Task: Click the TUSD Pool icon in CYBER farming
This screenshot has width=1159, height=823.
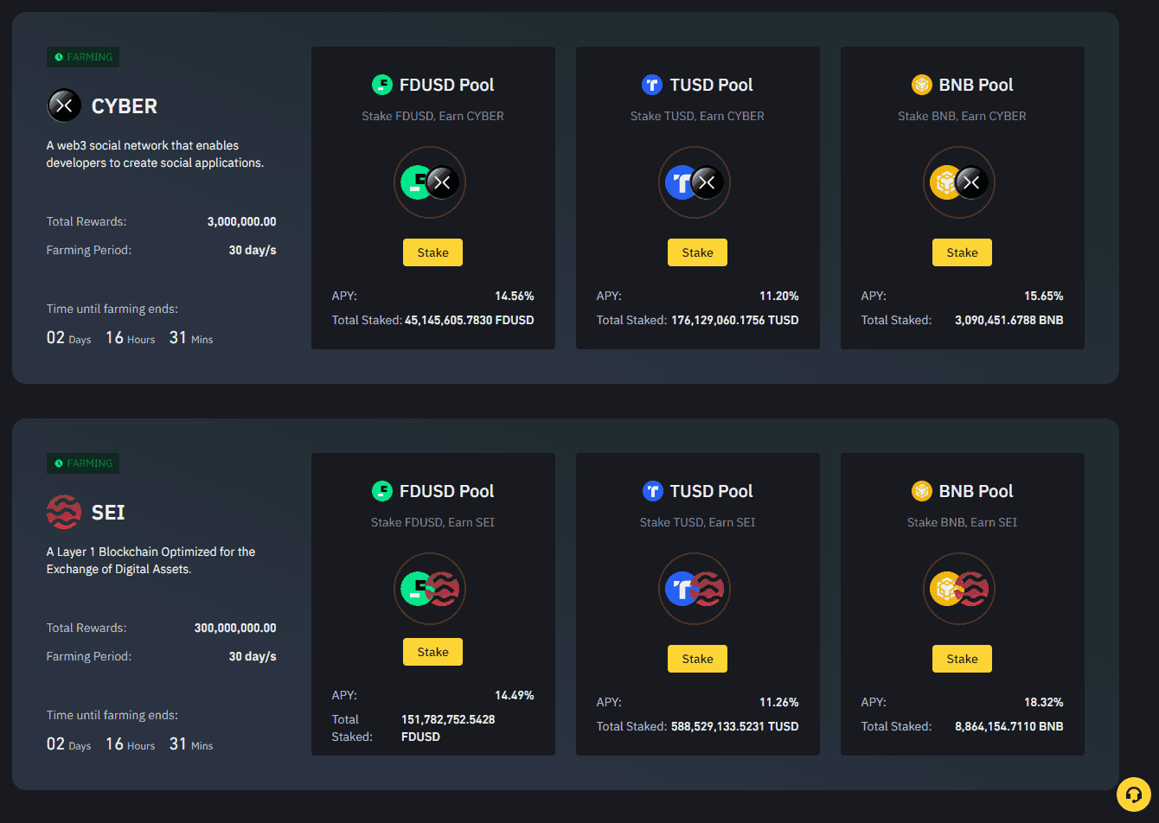Action: pos(695,182)
